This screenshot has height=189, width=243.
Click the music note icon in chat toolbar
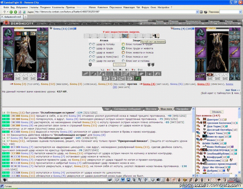(x=145, y=180)
